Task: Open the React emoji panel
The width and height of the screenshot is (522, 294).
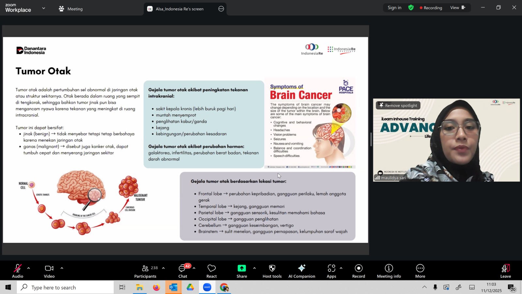Action: click(x=211, y=271)
